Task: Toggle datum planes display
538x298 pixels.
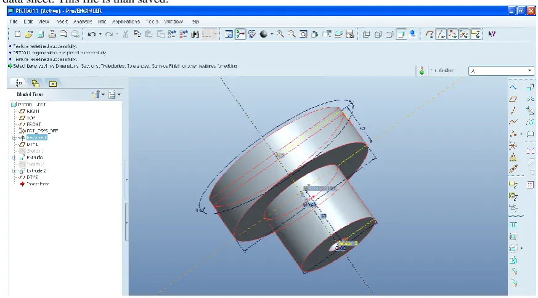Action: pyautogui.click(x=430, y=34)
